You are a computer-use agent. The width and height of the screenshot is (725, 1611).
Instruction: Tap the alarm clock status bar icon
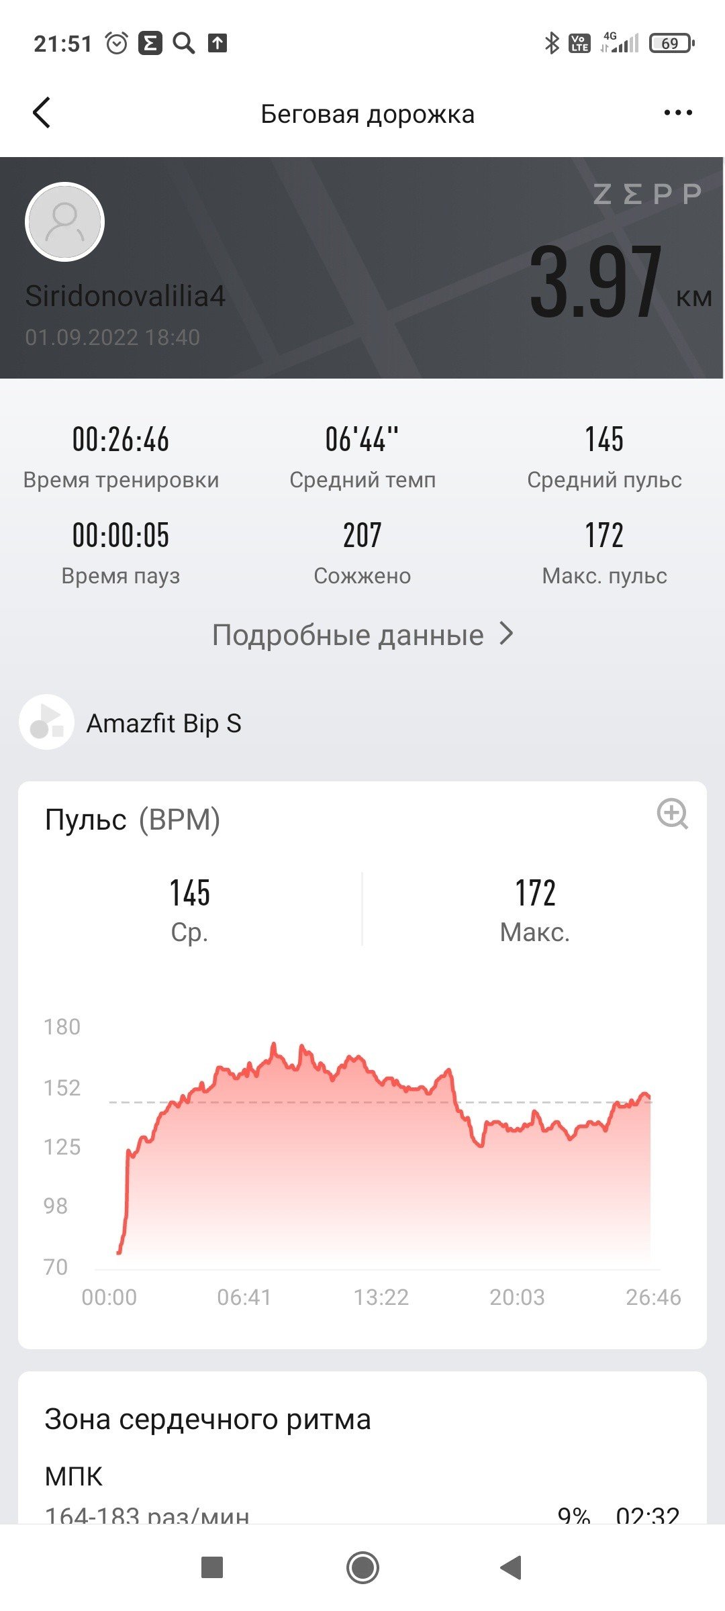coord(117,43)
